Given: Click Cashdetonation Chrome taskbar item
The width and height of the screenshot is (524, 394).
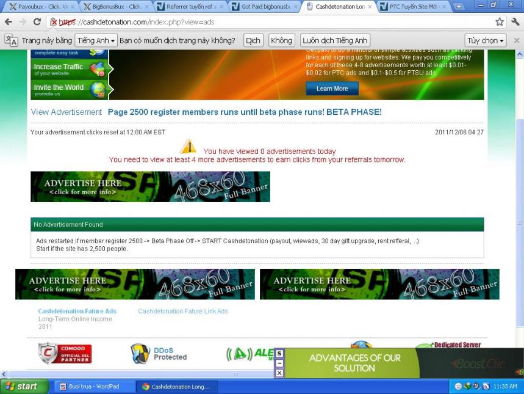Looking at the screenshot, I should tap(176, 387).
